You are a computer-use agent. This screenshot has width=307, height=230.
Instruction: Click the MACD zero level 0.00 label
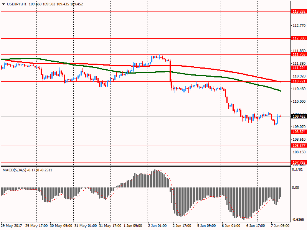click(295, 188)
